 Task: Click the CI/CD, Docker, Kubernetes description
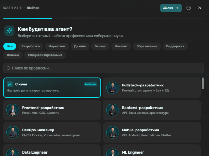pos(51,135)
